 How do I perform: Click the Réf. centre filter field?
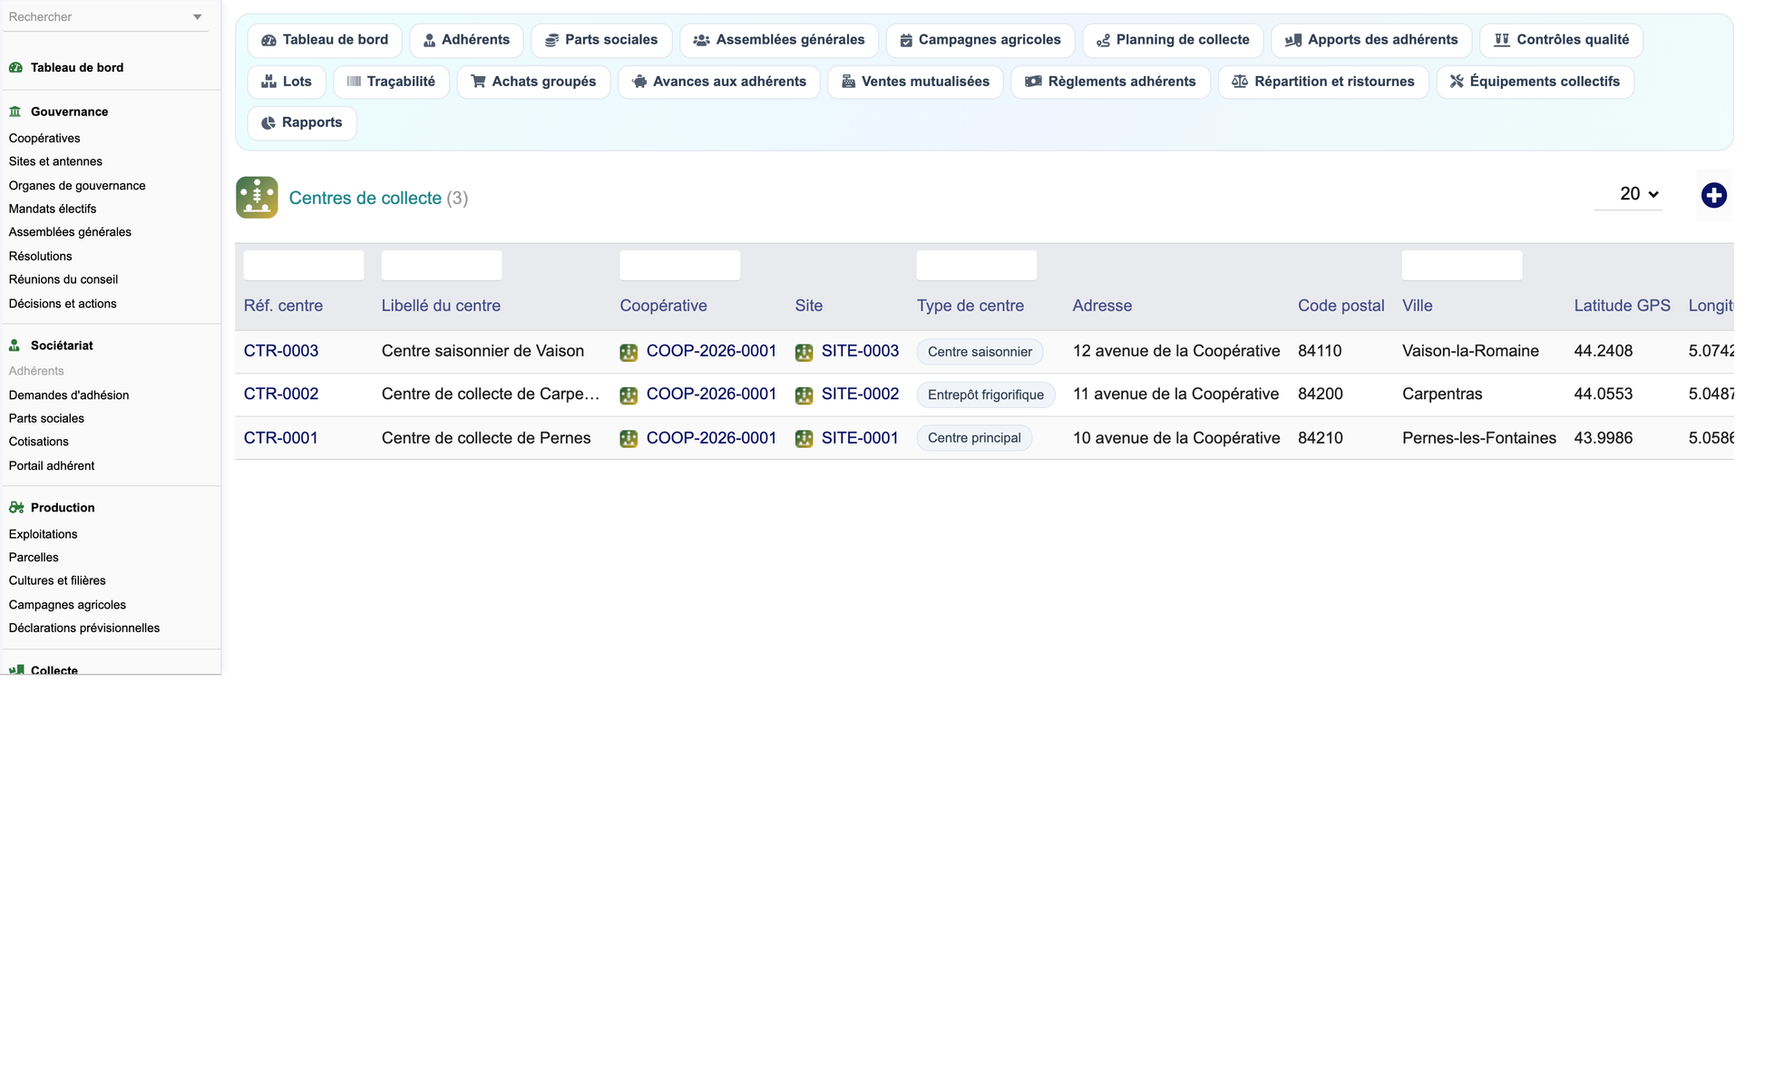[304, 265]
